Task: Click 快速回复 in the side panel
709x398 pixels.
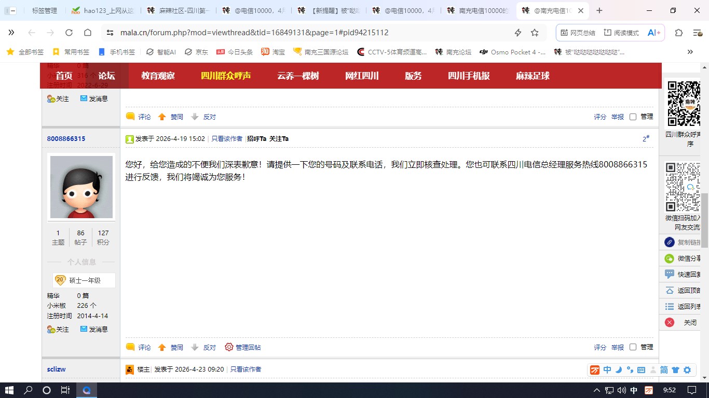Action: [x=683, y=274]
